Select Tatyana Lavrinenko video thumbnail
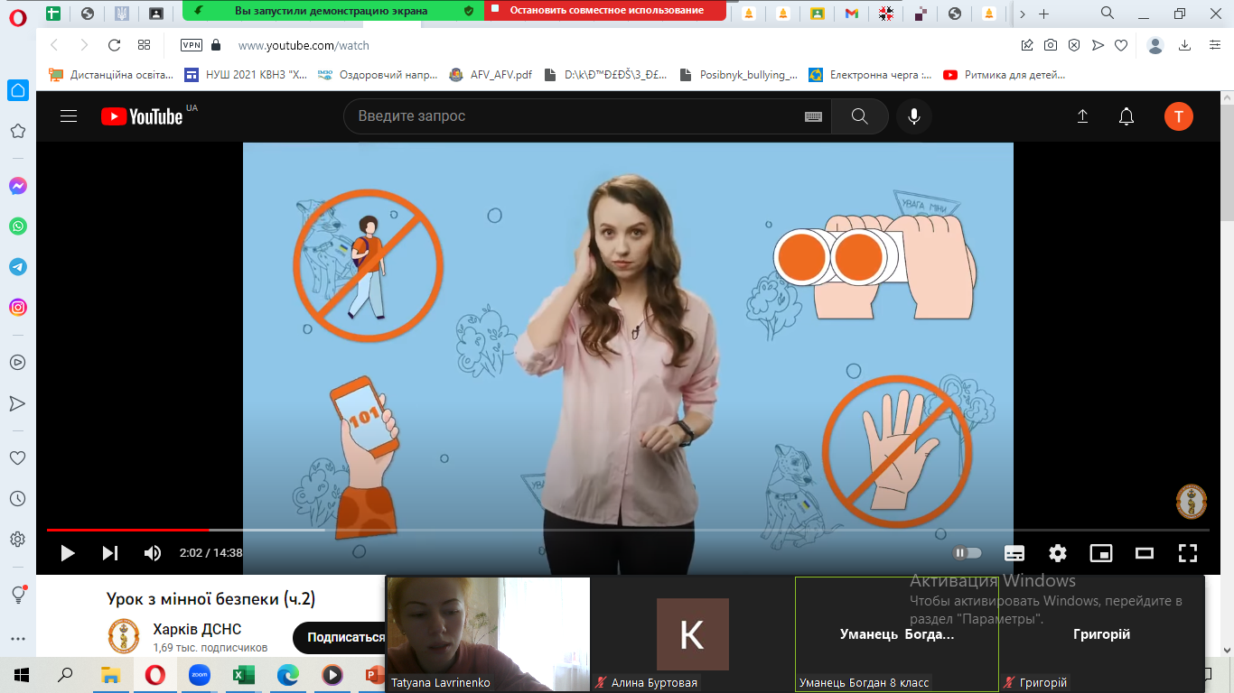This screenshot has width=1234, height=693. (488, 634)
